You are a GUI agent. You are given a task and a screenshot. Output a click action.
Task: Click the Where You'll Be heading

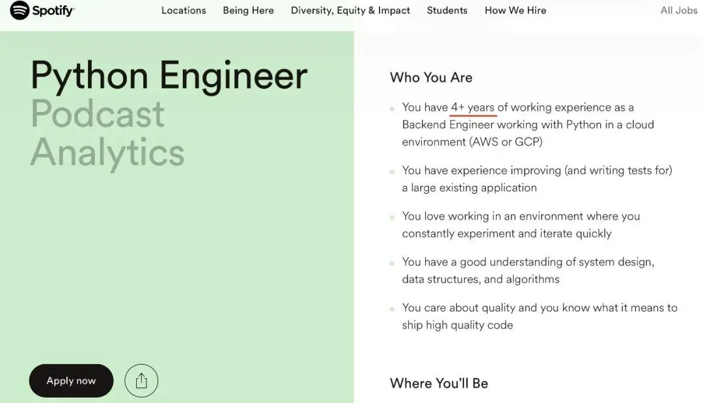439,383
